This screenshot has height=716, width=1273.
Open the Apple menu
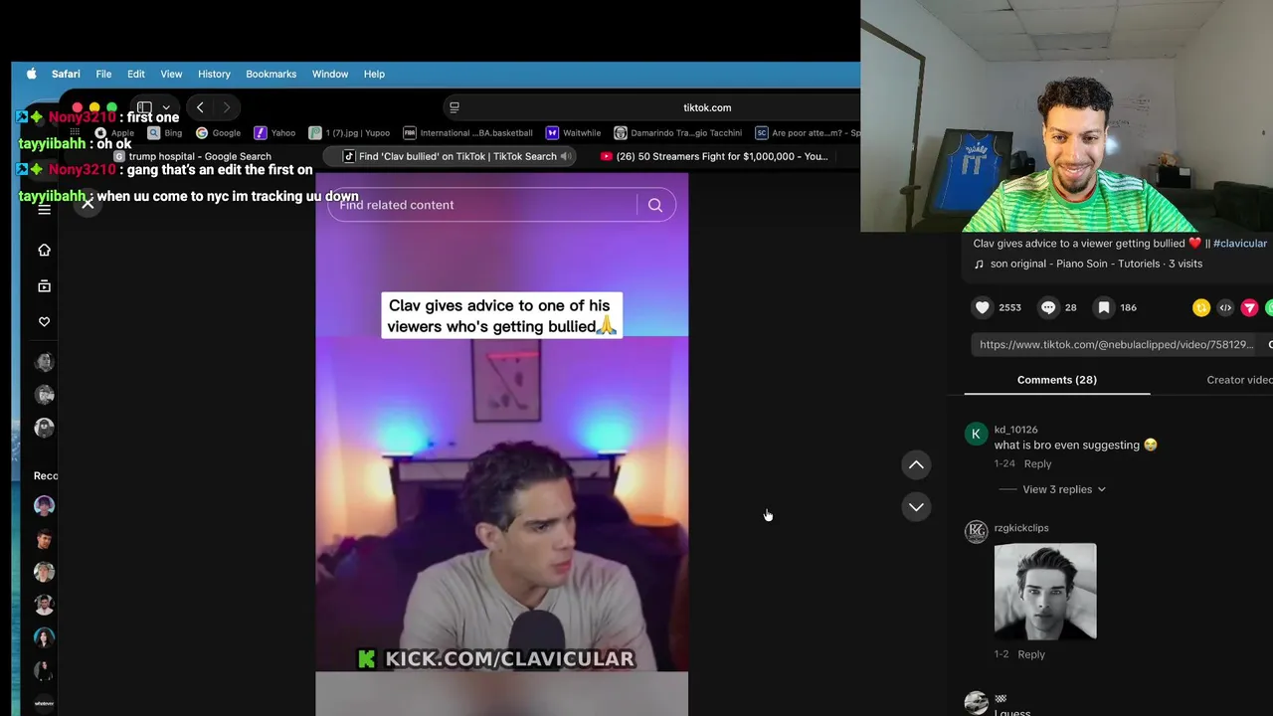click(x=31, y=74)
